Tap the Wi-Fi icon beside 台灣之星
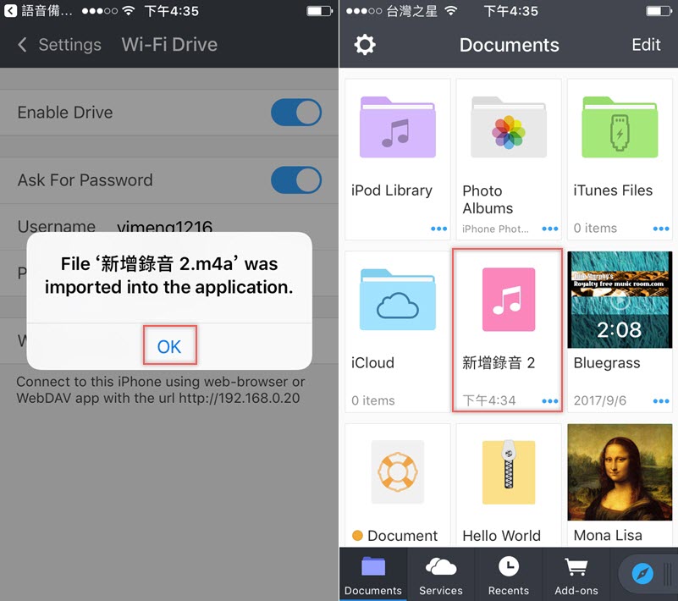The image size is (678, 601). (450, 10)
